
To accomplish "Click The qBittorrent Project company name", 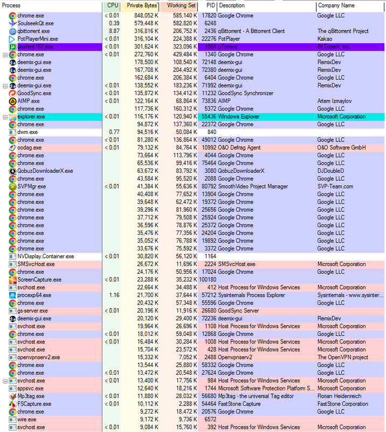I will pyautogui.click(x=343, y=31).
